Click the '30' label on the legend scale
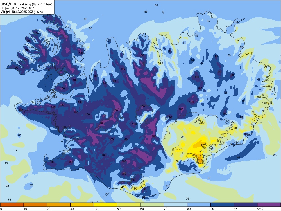The image size is (281, 211). (72, 209)
